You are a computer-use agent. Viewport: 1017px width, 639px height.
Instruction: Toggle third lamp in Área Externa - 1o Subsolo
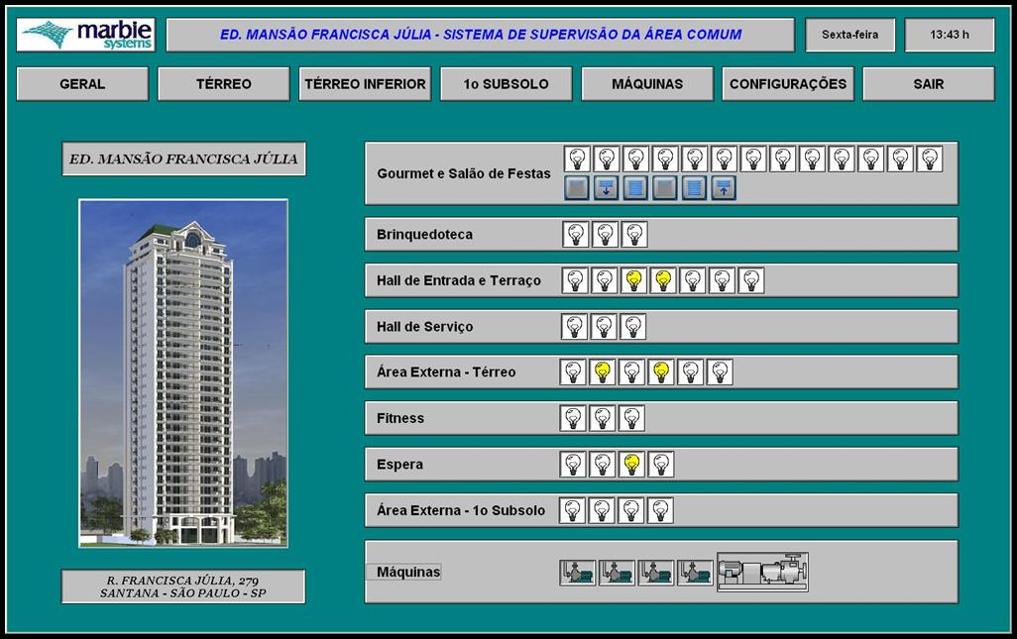click(x=630, y=510)
